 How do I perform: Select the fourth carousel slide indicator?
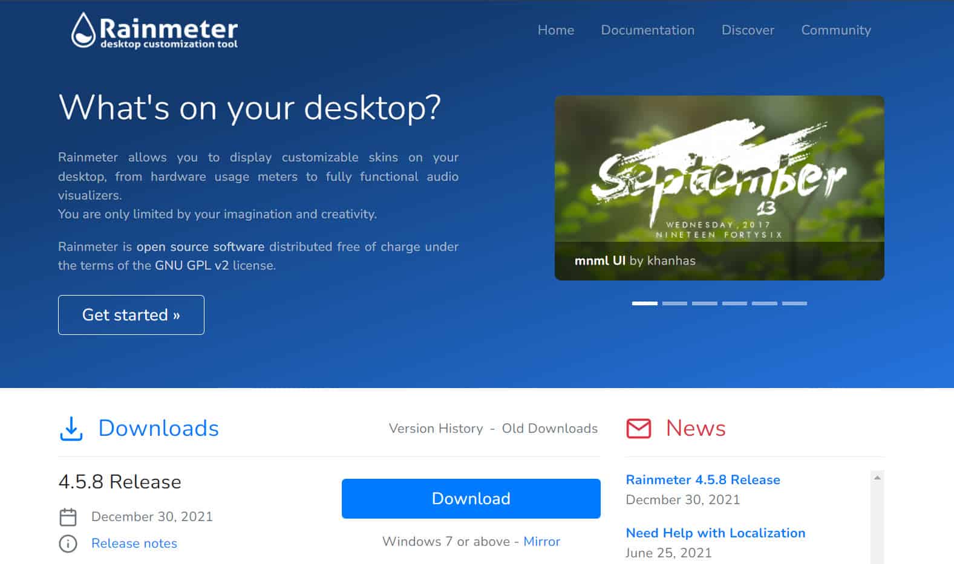(x=734, y=303)
